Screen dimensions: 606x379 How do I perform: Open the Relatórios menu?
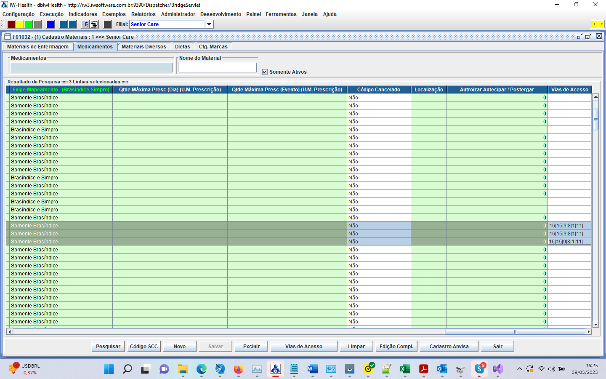[x=144, y=14]
